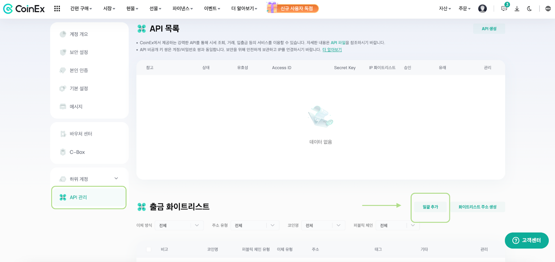Click the download app icon
Screen dimensions: 555x262
[517, 9]
